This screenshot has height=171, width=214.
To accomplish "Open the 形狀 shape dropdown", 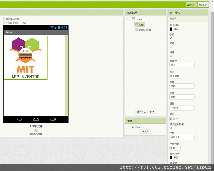I will tap(173, 119).
